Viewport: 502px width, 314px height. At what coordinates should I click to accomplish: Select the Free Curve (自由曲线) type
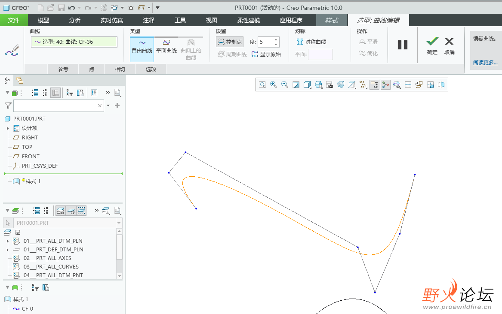[142, 49]
